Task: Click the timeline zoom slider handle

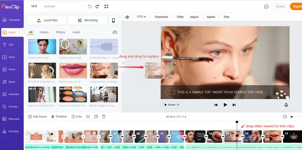Action: click(291, 117)
